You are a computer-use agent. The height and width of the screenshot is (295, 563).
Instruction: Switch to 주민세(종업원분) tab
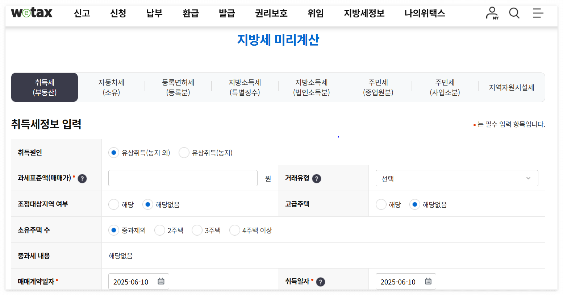(378, 87)
